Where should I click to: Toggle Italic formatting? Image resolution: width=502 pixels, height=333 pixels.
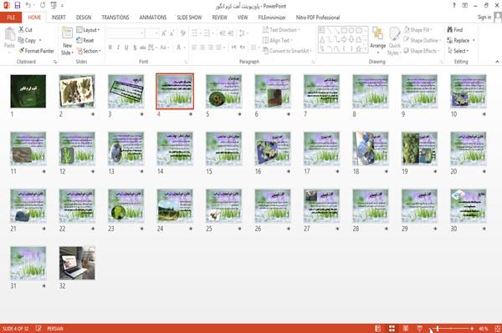[118, 48]
